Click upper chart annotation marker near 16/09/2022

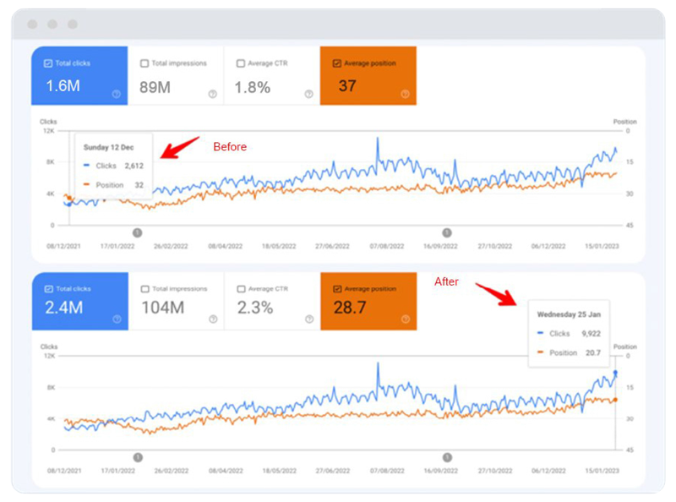[x=447, y=232]
